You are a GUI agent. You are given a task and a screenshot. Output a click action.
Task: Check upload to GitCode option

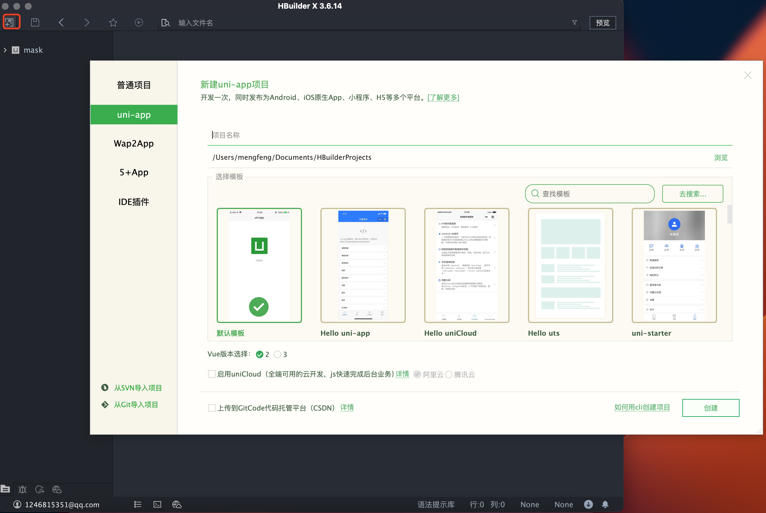tap(212, 408)
